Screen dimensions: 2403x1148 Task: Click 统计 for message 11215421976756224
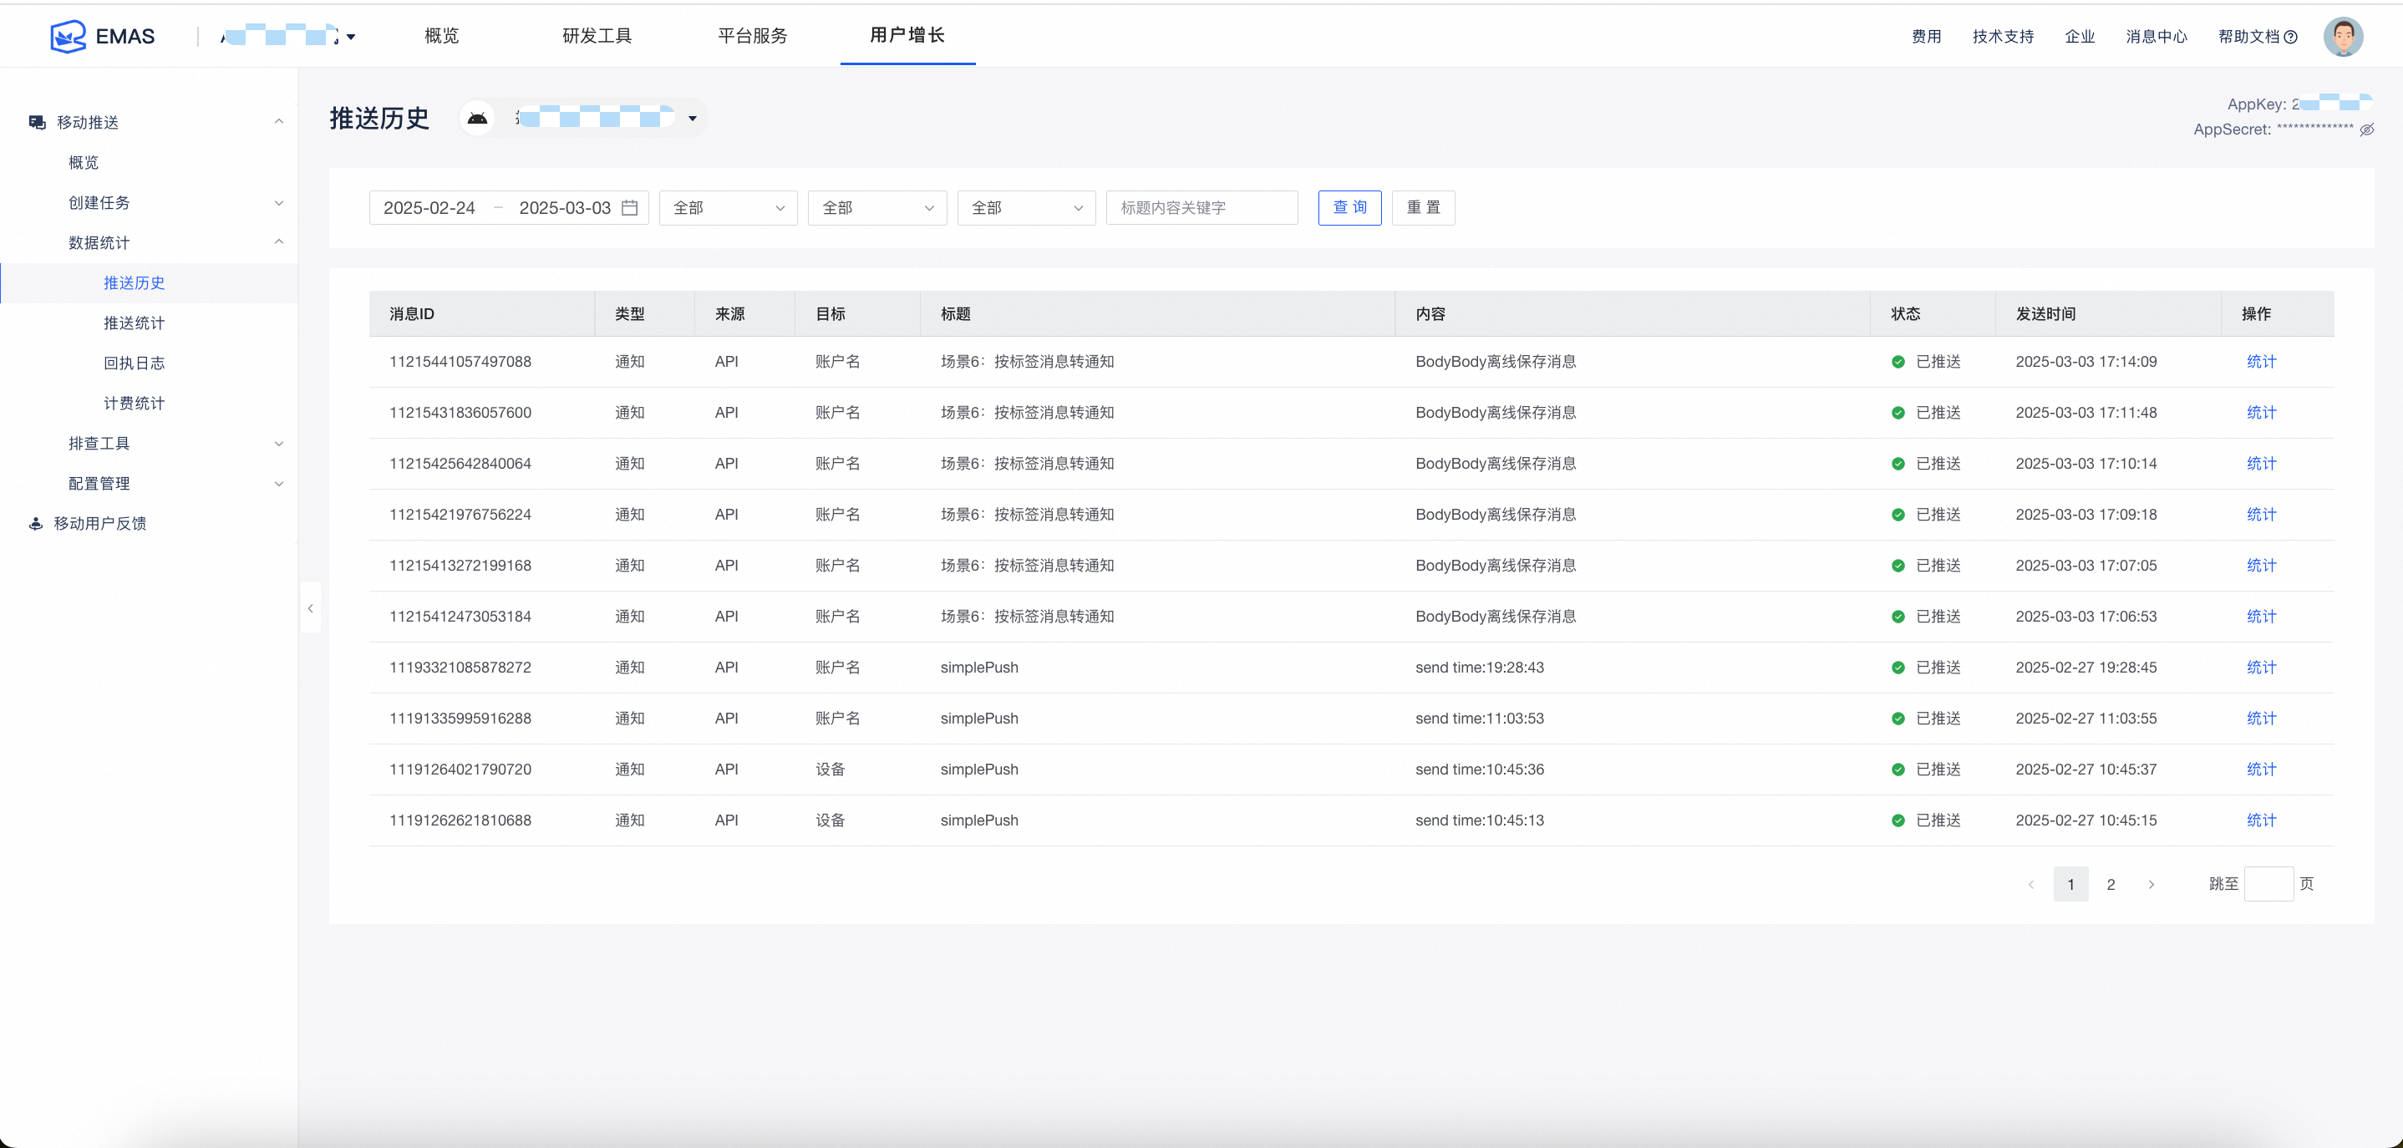point(2261,515)
